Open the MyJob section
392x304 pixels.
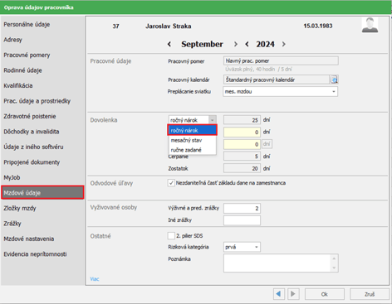point(12,177)
